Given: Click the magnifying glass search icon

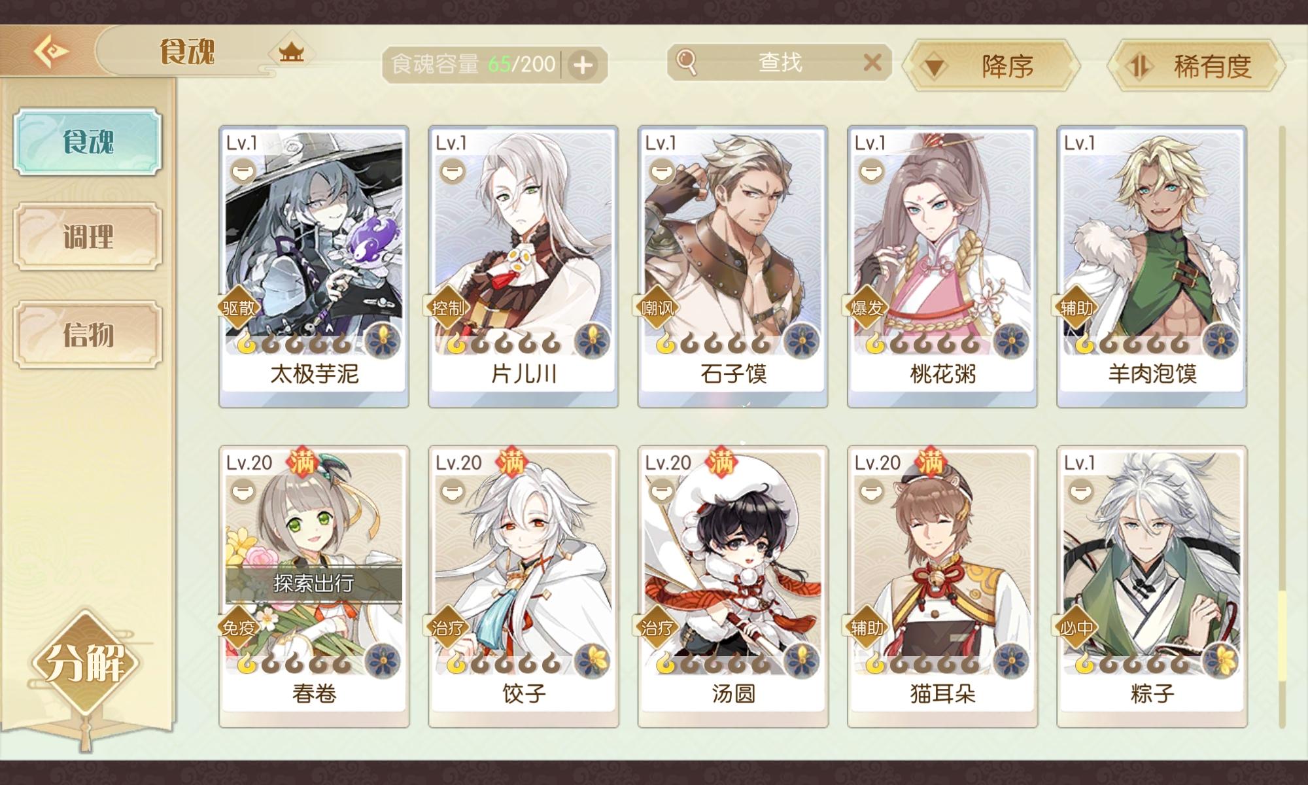Looking at the screenshot, I should pyautogui.click(x=686, y=63).
